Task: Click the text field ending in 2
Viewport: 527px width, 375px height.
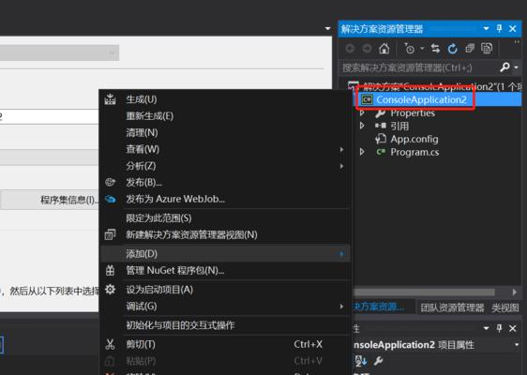Action: click(49, 116)
